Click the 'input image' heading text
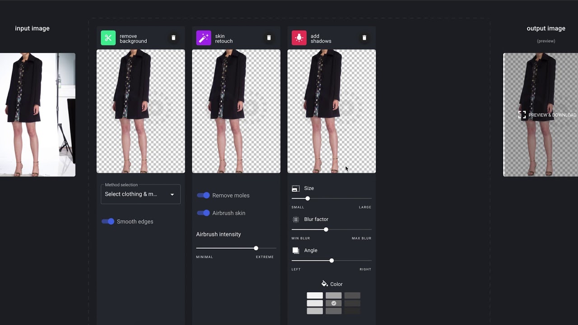 pos(32,28)
